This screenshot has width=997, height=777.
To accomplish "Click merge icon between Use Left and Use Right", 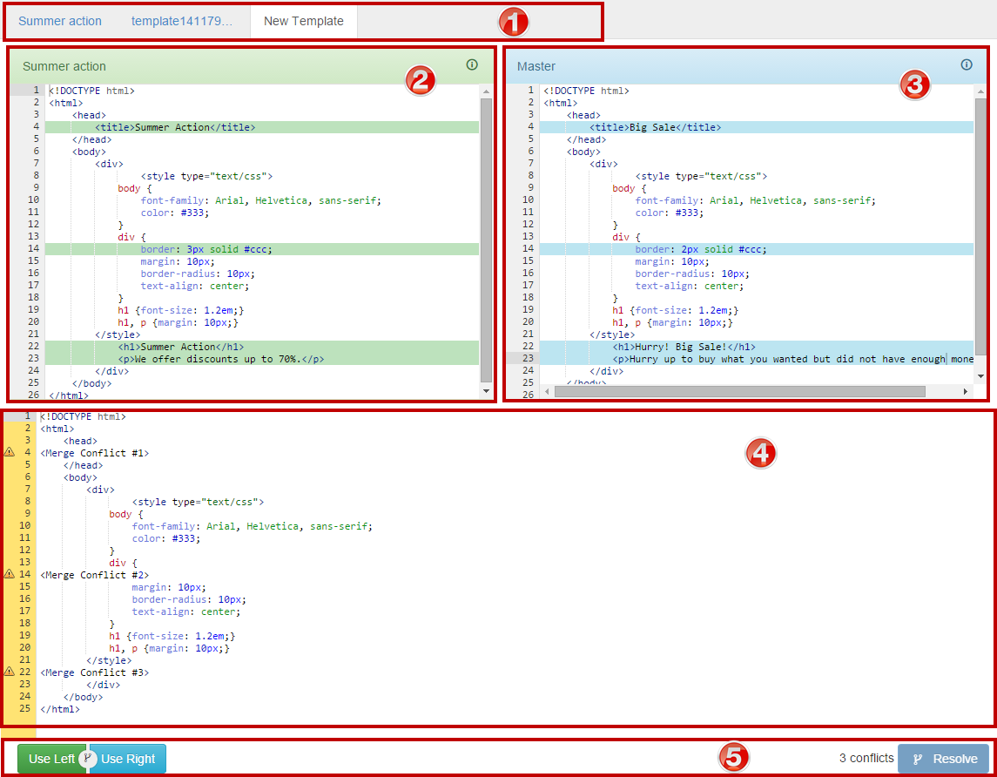I will pyautogui.click(x=89, y=759).
